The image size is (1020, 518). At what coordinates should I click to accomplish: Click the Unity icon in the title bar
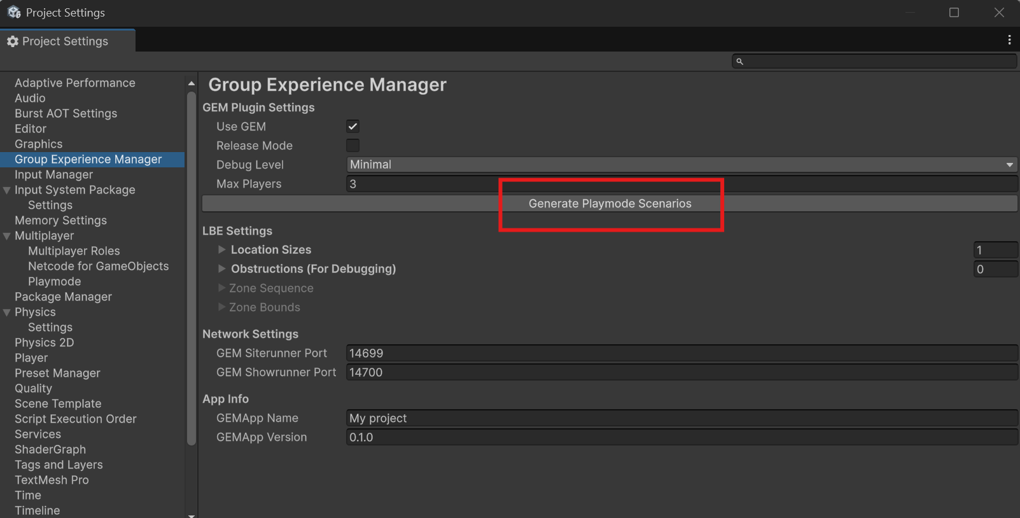pyautogui.click(x=14, y=12)
